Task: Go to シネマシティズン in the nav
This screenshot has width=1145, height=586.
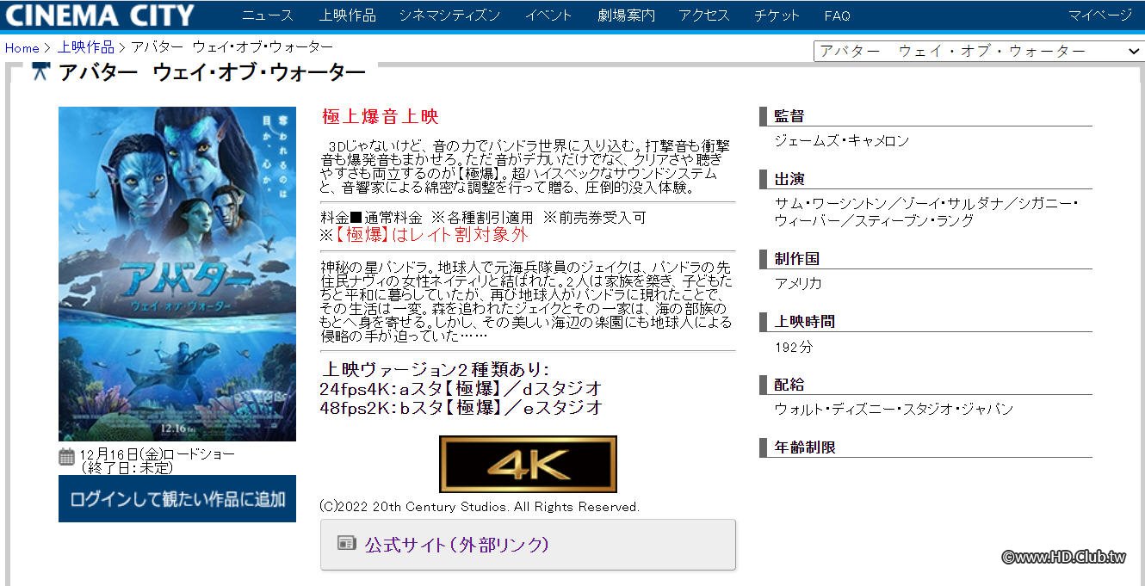Action: point(449,15)
